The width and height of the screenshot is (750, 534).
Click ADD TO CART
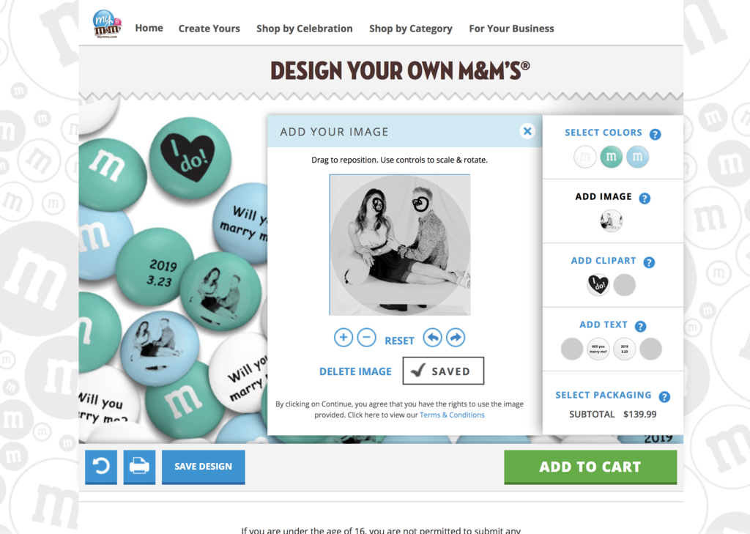coord(590,467)
